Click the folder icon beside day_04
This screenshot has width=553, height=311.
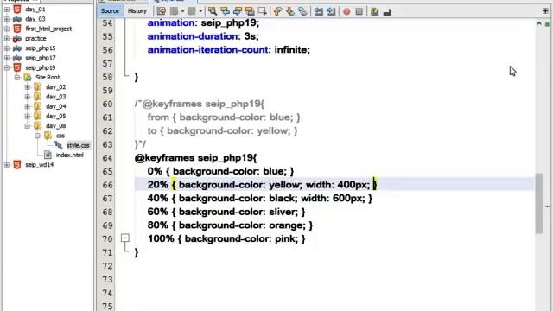coord(37,106)
